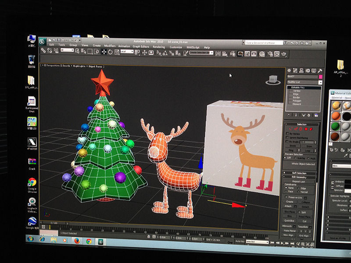Viewport: 351px width, 263px height.
Task: Toggle the Percent Snap button
Action: click(x=172, y=53)
